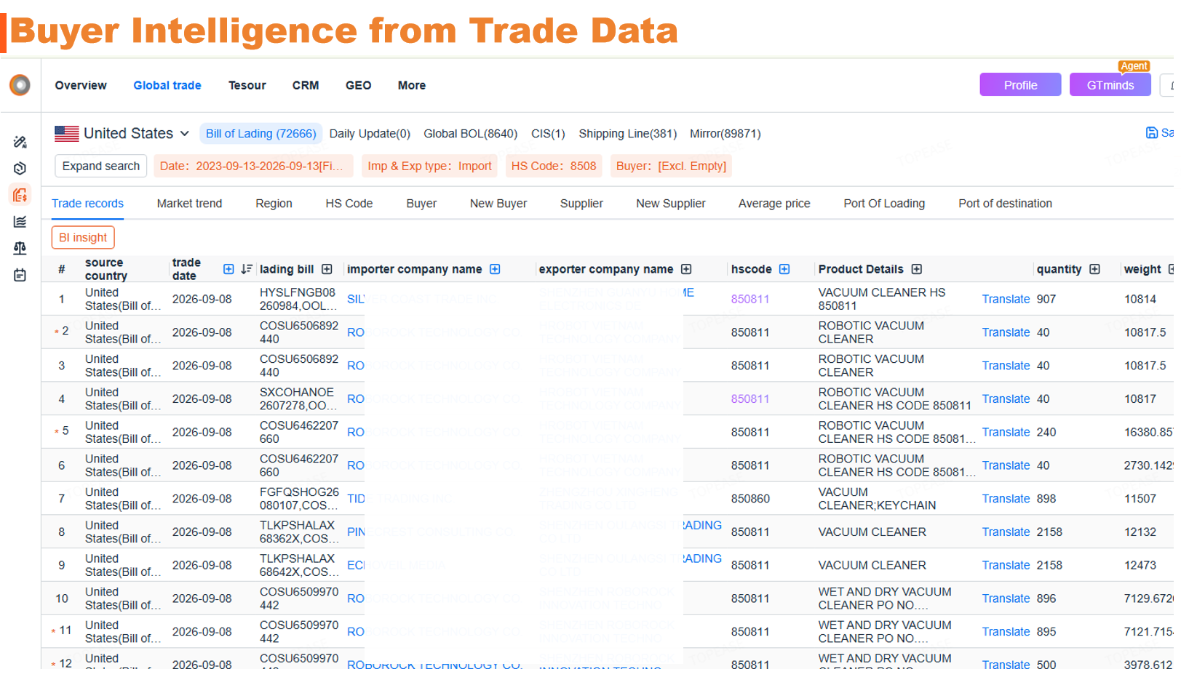1181x677 pixels.
Task: Open the Imp & Exp type filter
Action: (429, 166)
